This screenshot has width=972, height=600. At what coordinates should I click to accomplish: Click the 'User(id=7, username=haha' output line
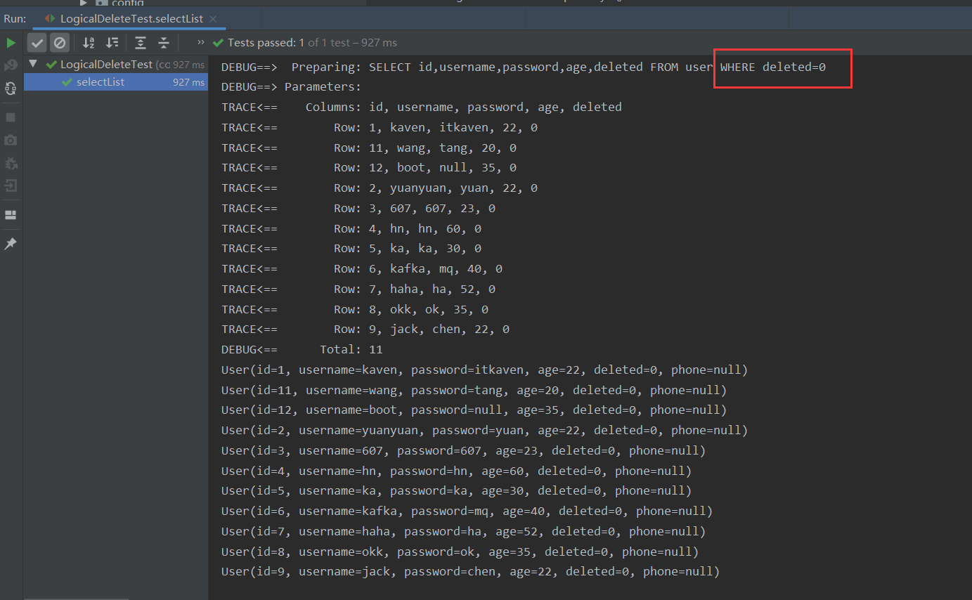coord(464,532)
